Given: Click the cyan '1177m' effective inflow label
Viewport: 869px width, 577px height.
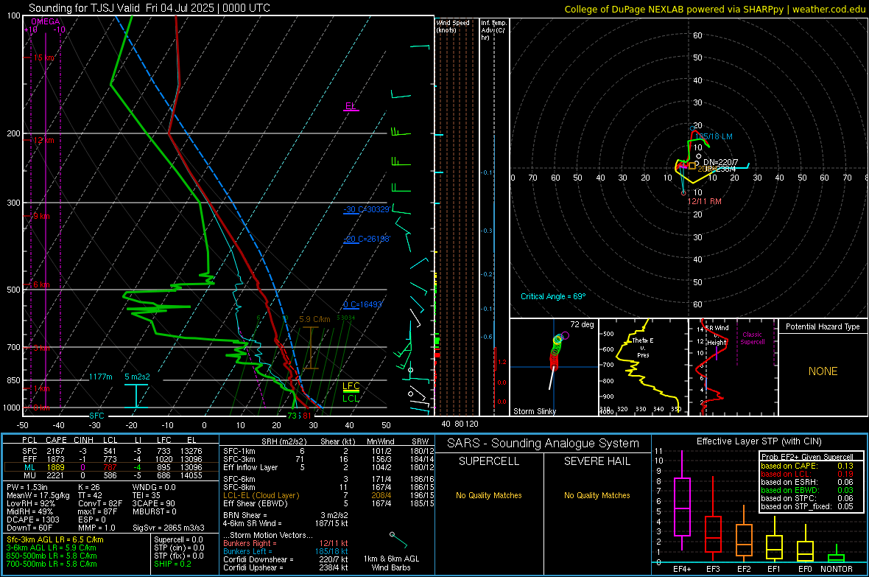Looking at the screenshot, I should pyautogui.click(x=101, y=377).
